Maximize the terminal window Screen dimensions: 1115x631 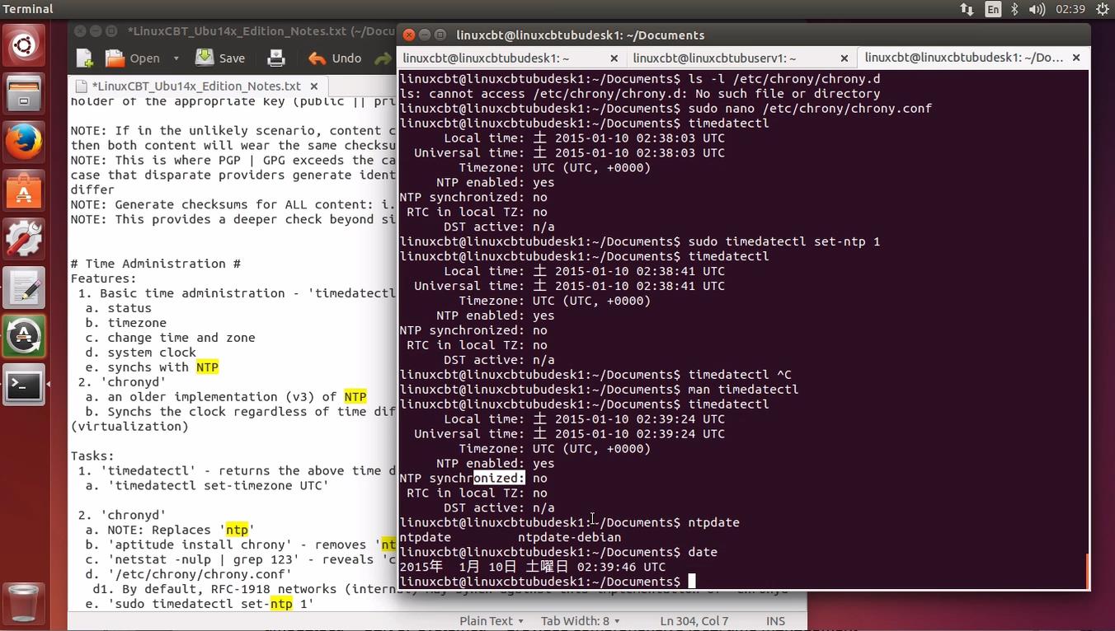click(x=440, y=35)
